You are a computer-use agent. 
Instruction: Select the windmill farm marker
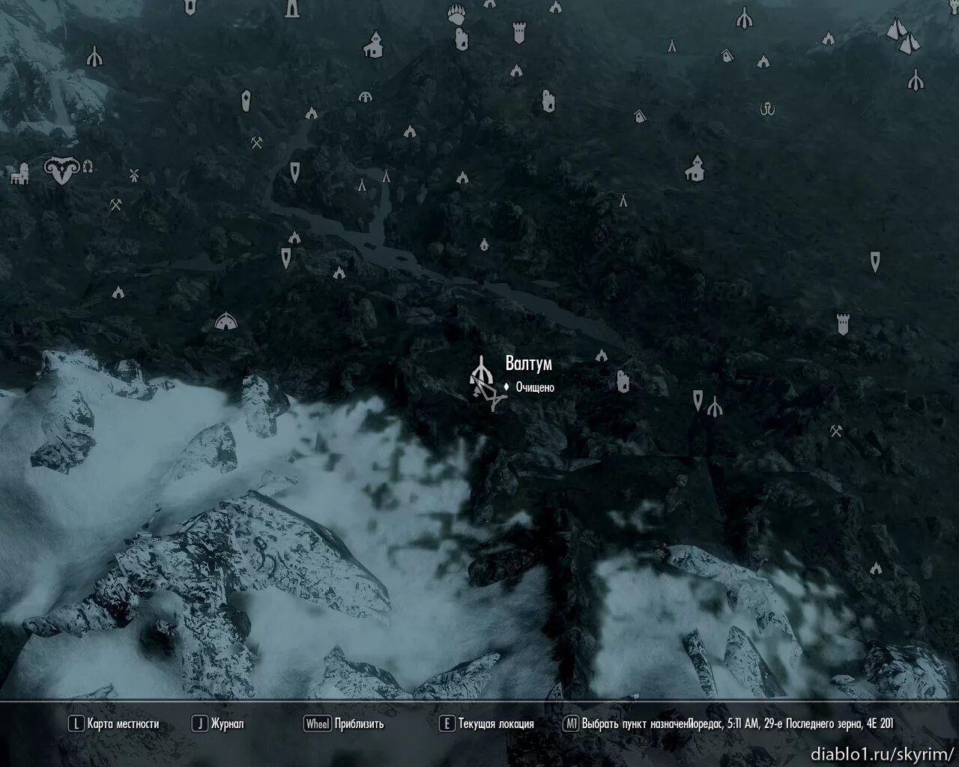click(x=135, y=175)
